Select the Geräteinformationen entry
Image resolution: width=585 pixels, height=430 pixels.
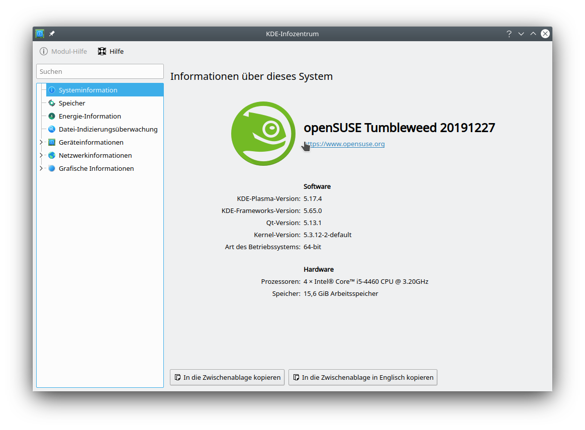tap(91, 142)
